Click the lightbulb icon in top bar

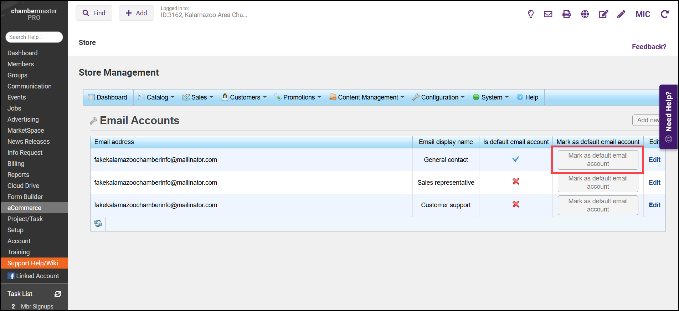(x=531, y=14)
